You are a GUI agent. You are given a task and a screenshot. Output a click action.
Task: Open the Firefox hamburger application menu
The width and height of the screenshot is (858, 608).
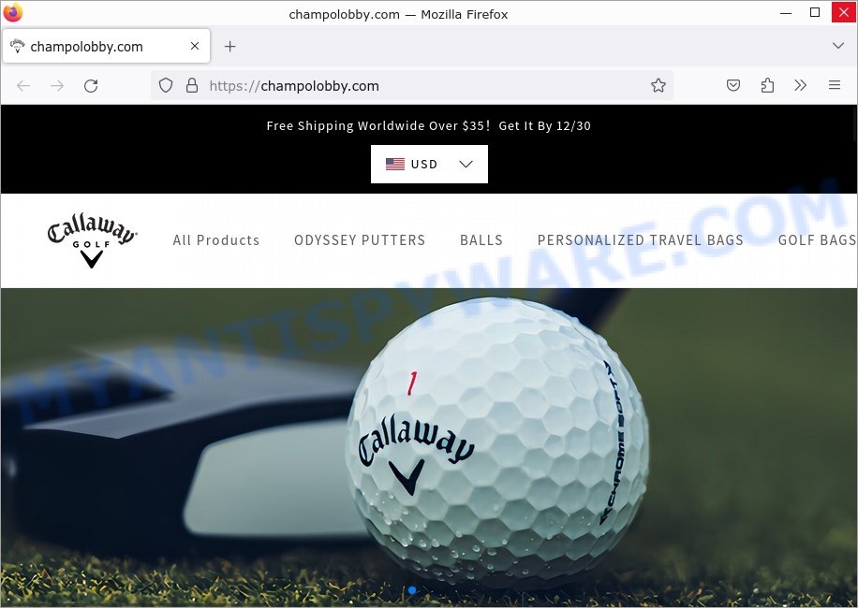[x=835, y=85]
